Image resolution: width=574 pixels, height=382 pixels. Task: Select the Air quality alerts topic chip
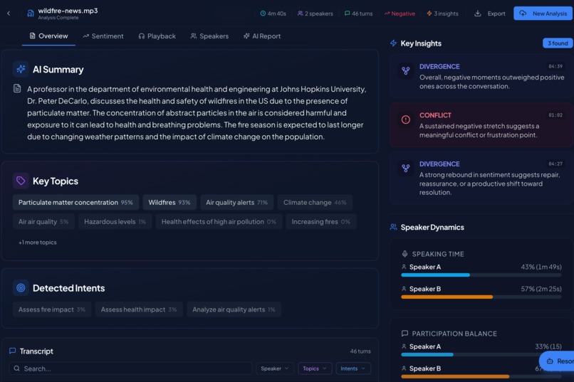pos(237,202)
